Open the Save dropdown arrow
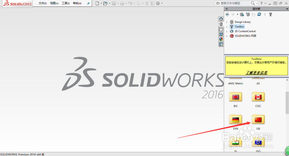Screen dimensions: 289x156 click(x=118, y=3)
